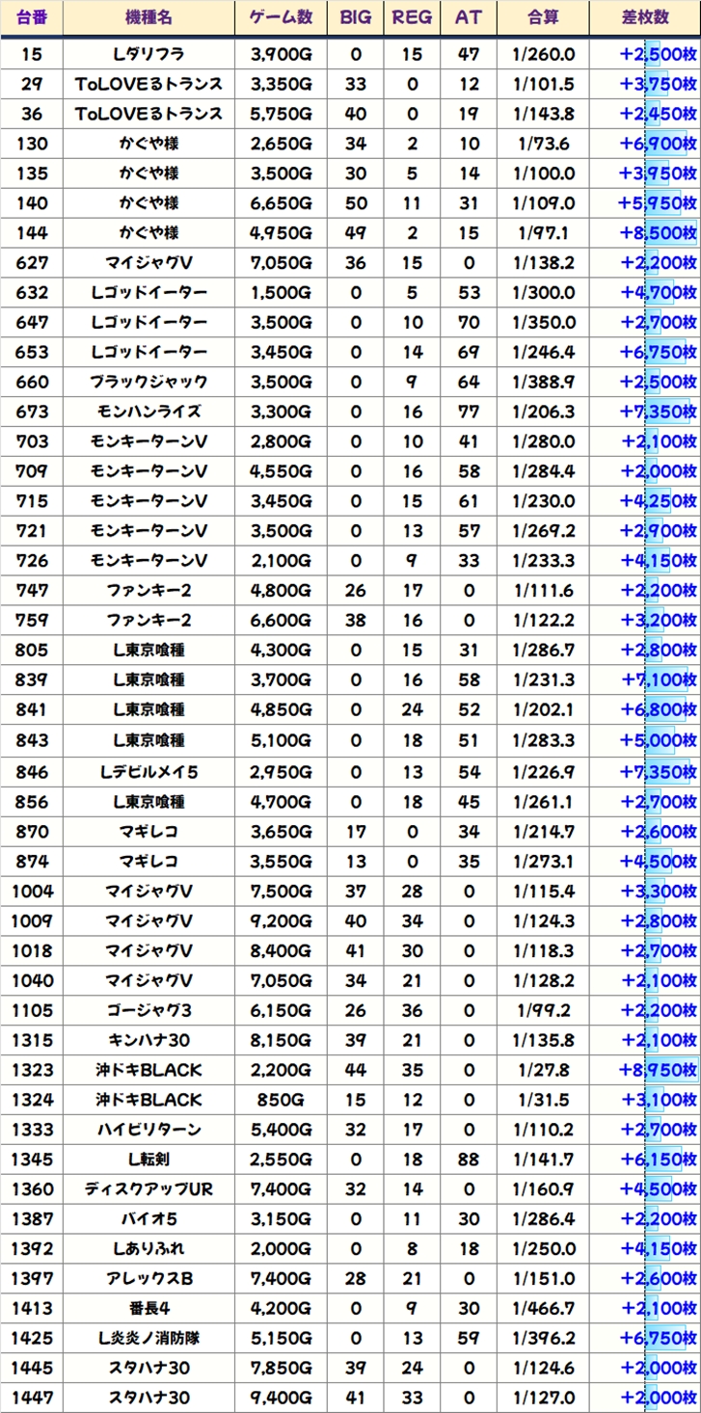The image size is (701, 1413).
Task: Click マギレコ in row 870
Action: pos(148,830)
